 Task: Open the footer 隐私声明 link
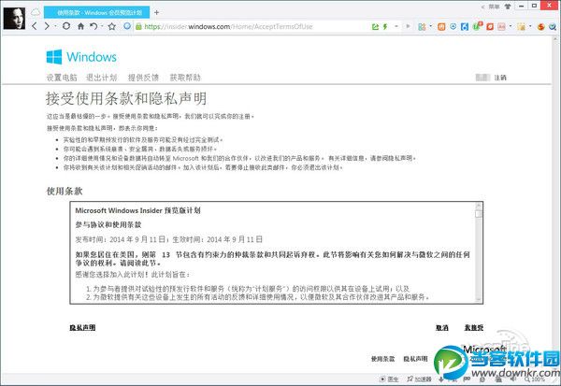pos(415,359)
